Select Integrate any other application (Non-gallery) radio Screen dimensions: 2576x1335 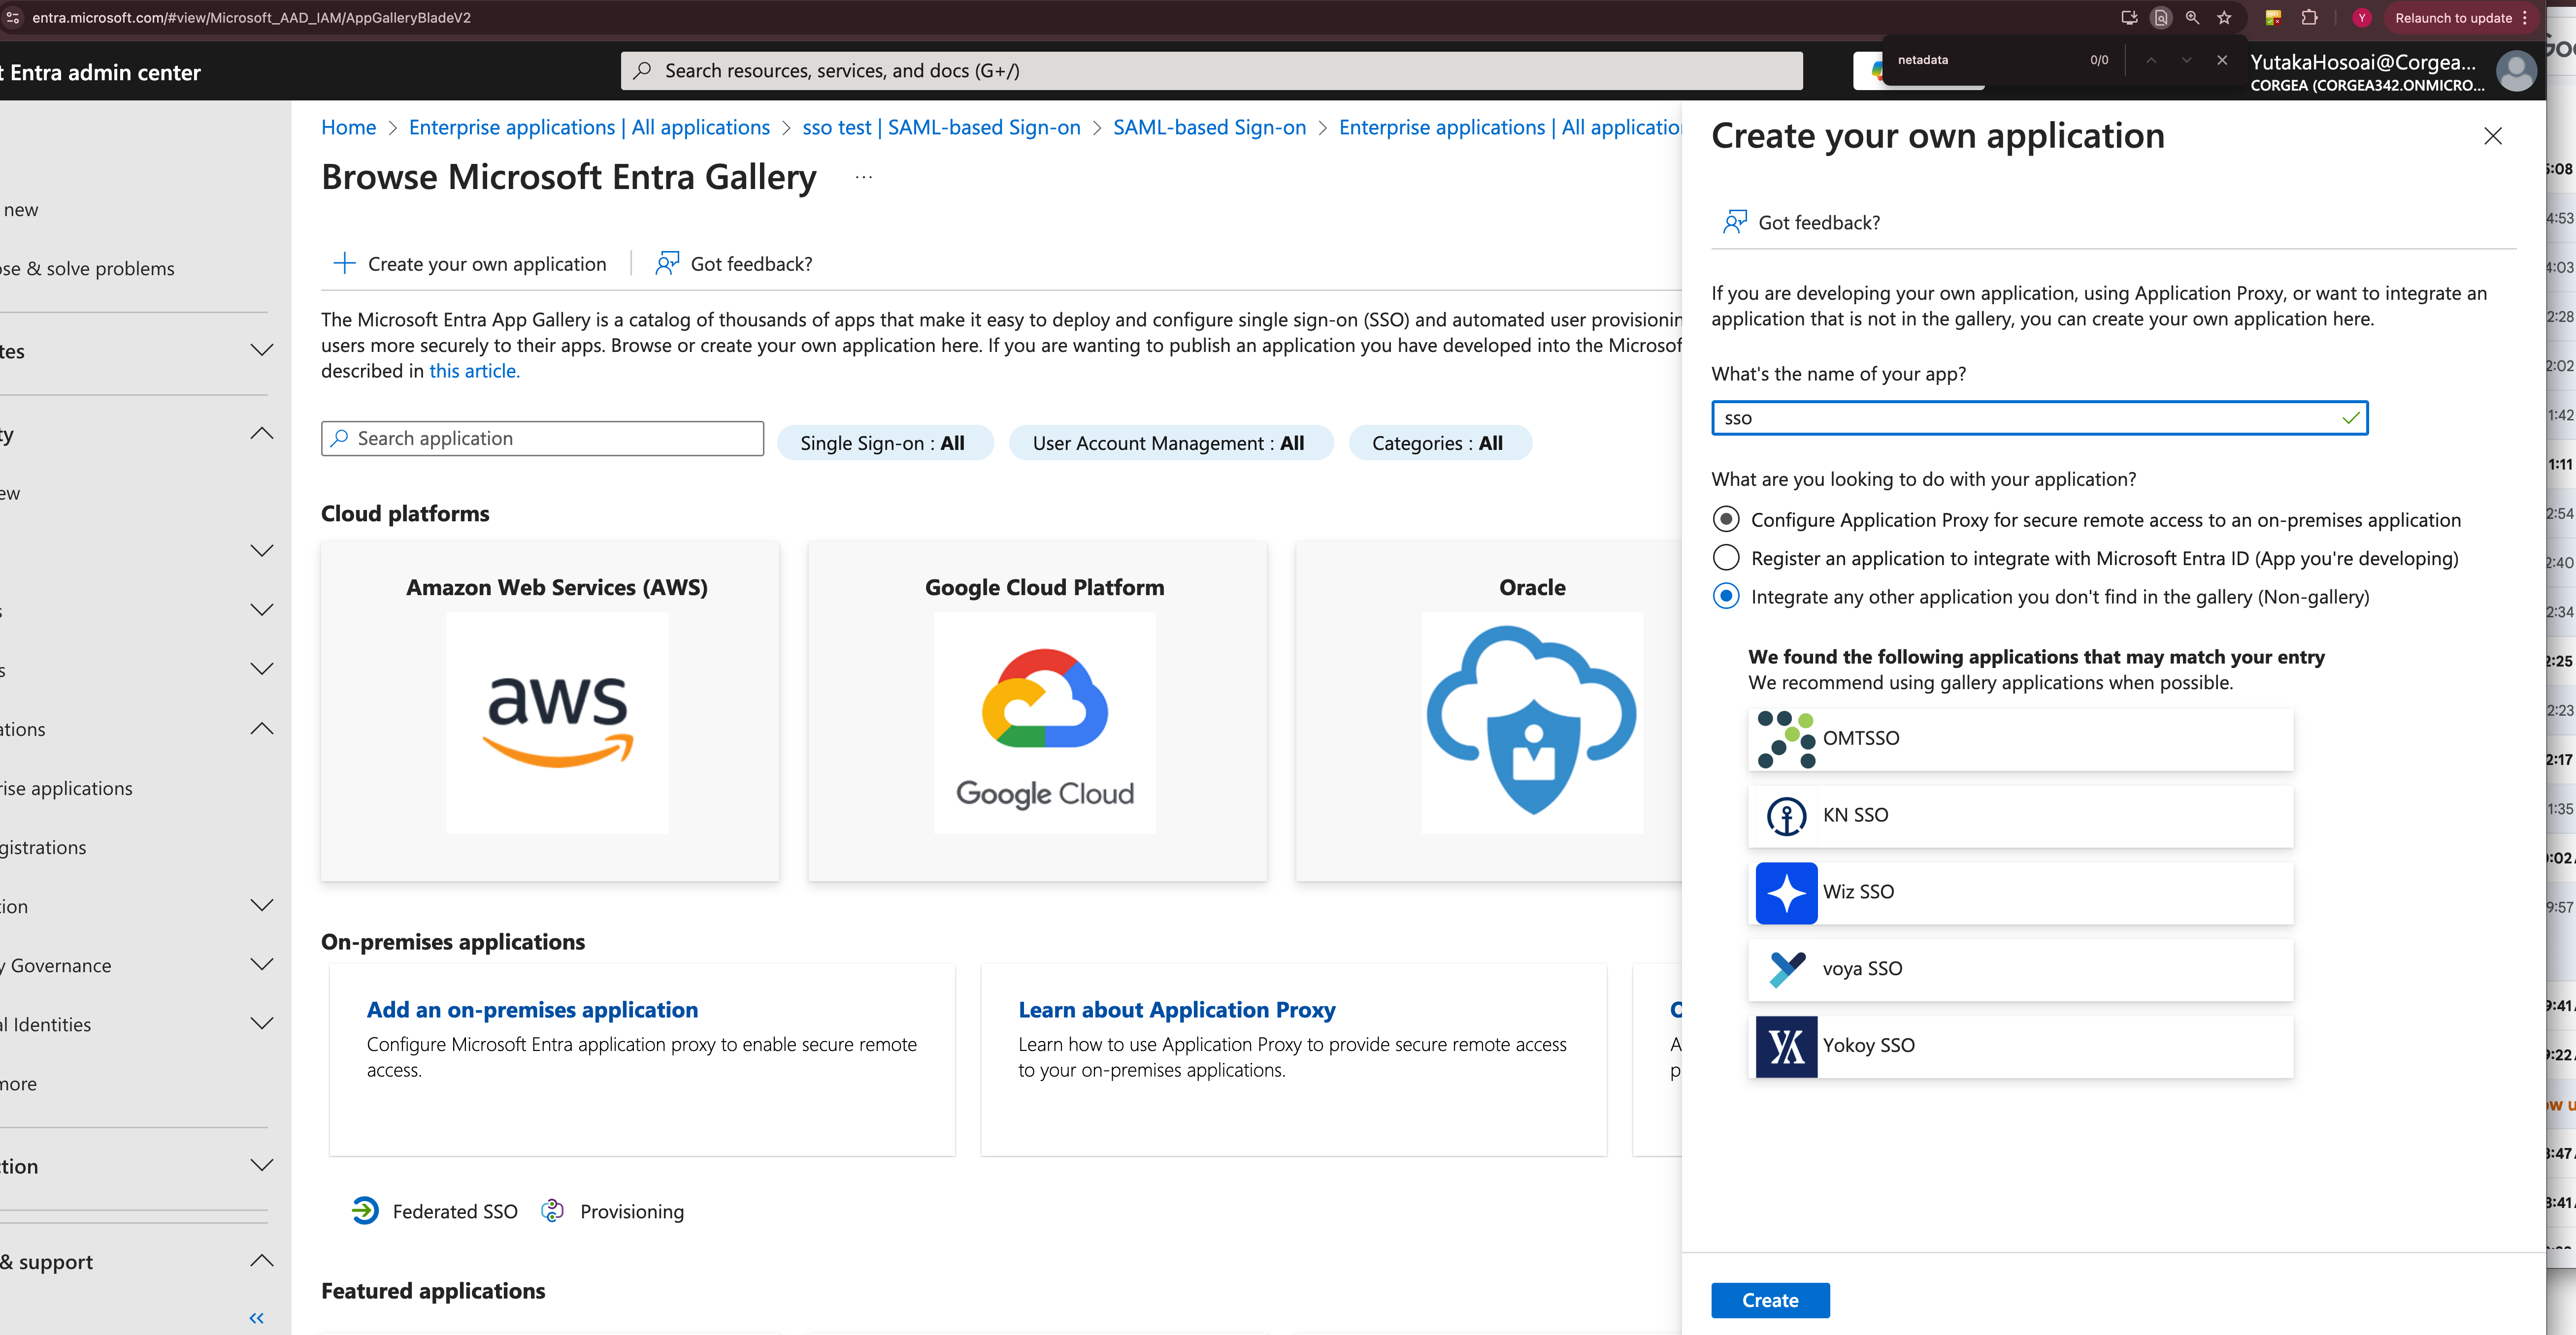(1726, 597)
